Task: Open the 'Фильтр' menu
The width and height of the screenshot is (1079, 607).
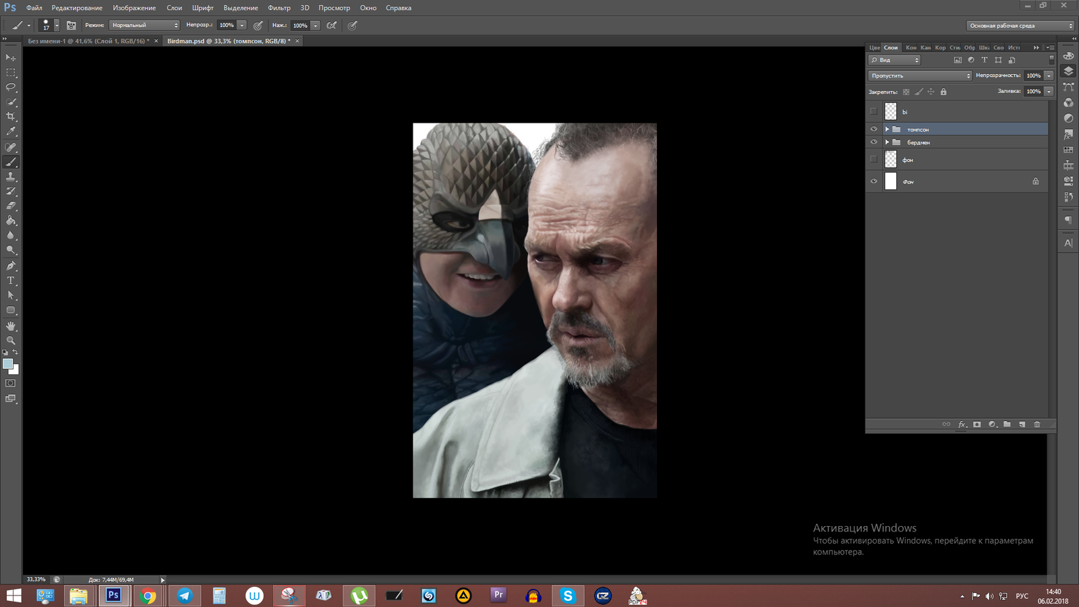Action: point(279,8)
